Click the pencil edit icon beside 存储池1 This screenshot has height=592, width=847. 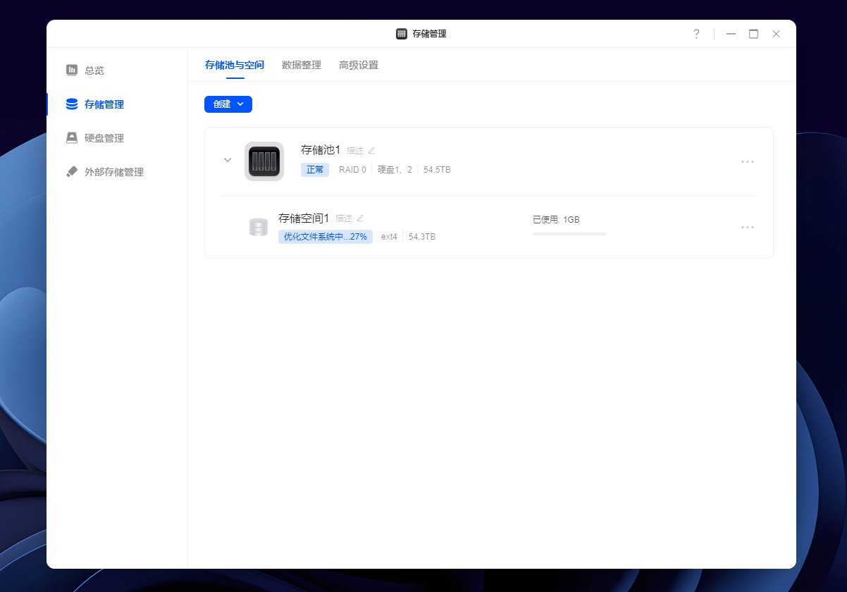371,150
